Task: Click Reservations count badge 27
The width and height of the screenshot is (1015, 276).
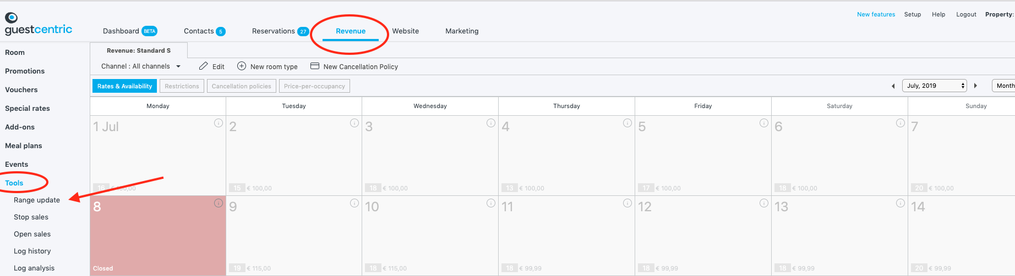Action: (303, 31)
